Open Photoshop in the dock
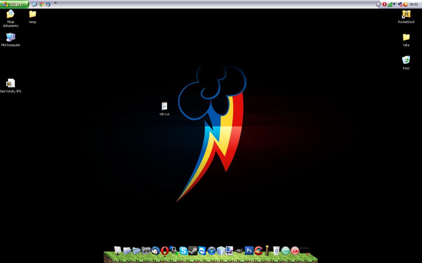 pyautogui.click(x=249, y=251)
